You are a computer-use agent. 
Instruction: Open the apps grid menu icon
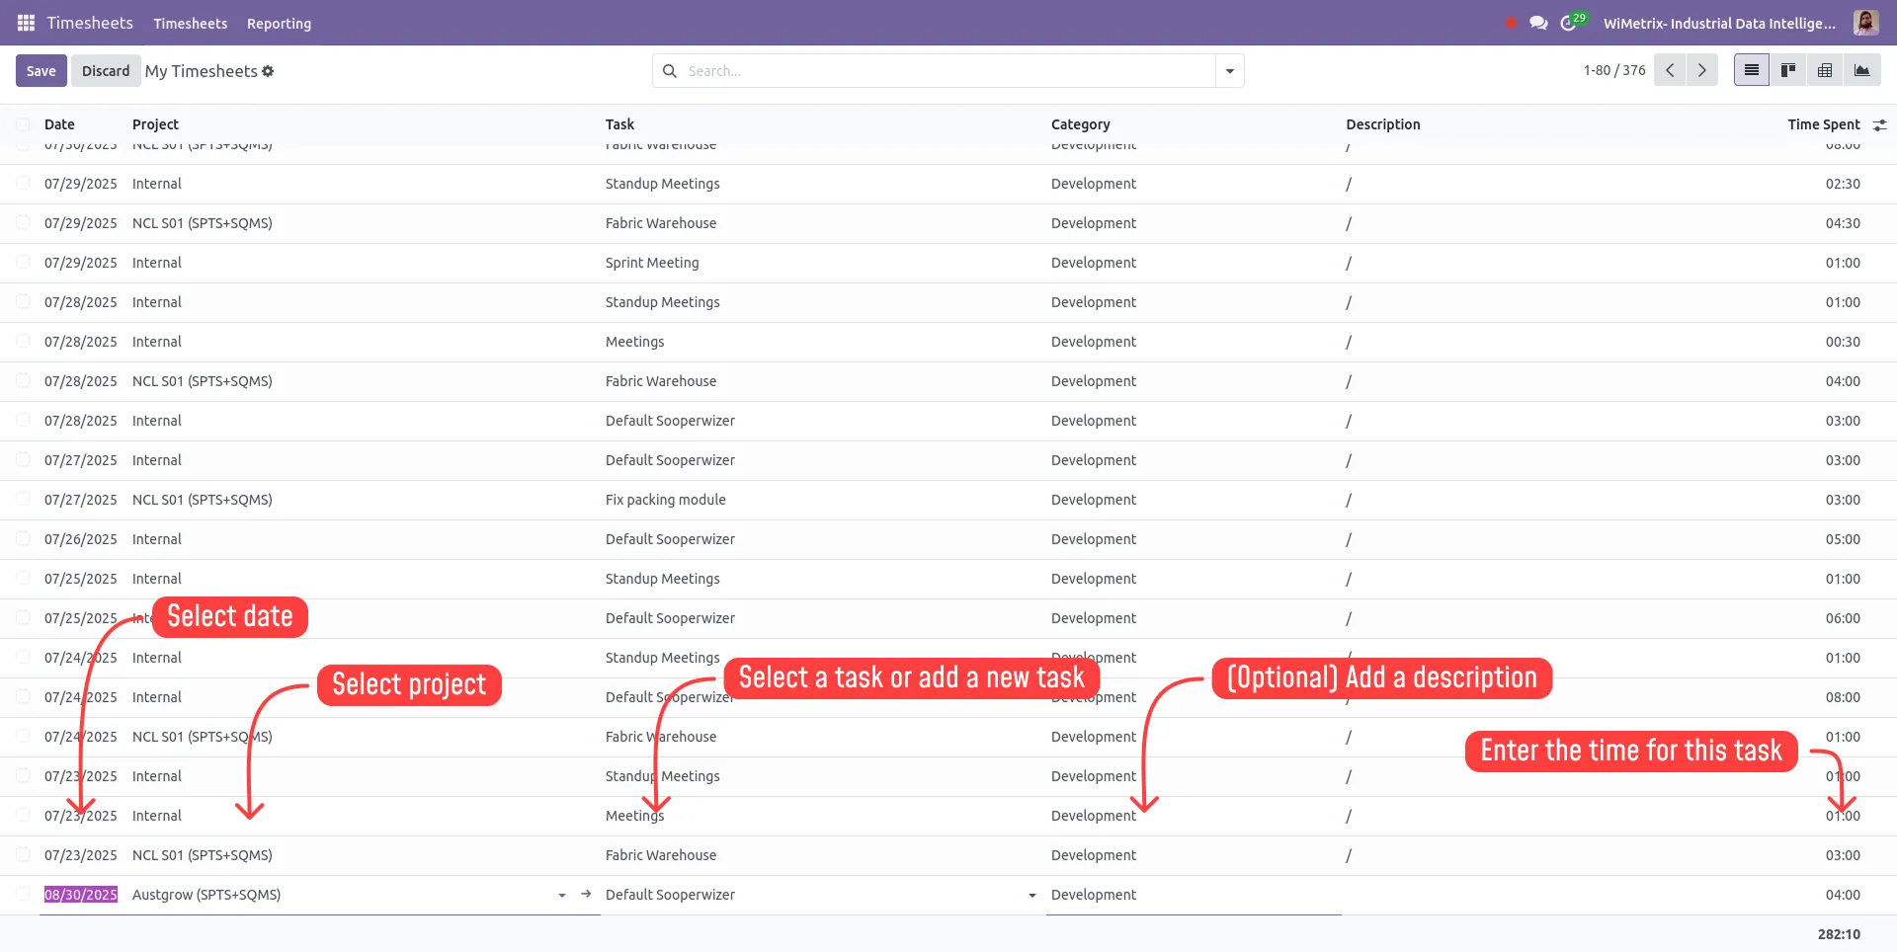(26, 23)
